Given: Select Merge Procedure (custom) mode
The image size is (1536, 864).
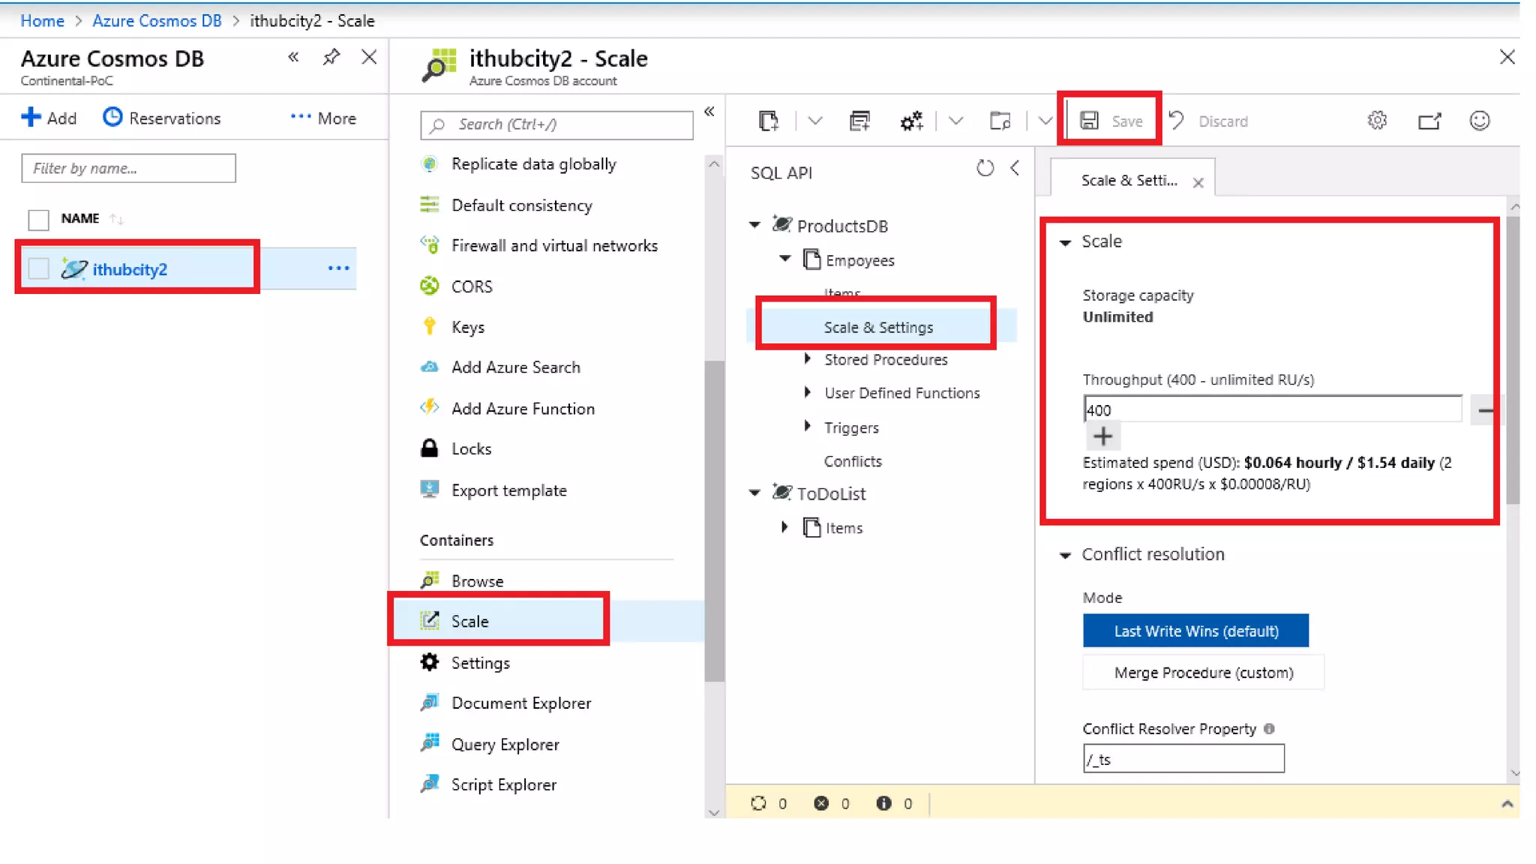Looking at the screenshot, I should [x=1203, y=673].
